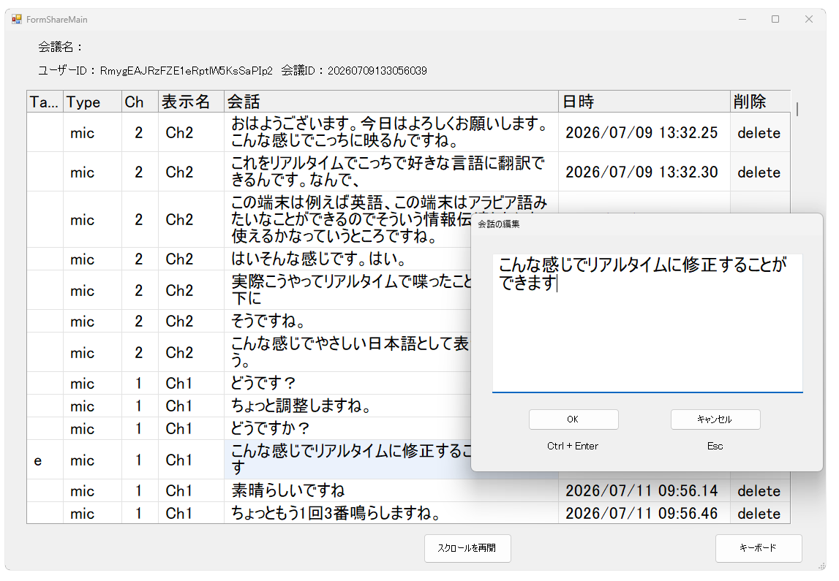Click date 2026/07/09 13:32.30 cell
This screenshot has width=839, height=581.
[x=644, y=172]
